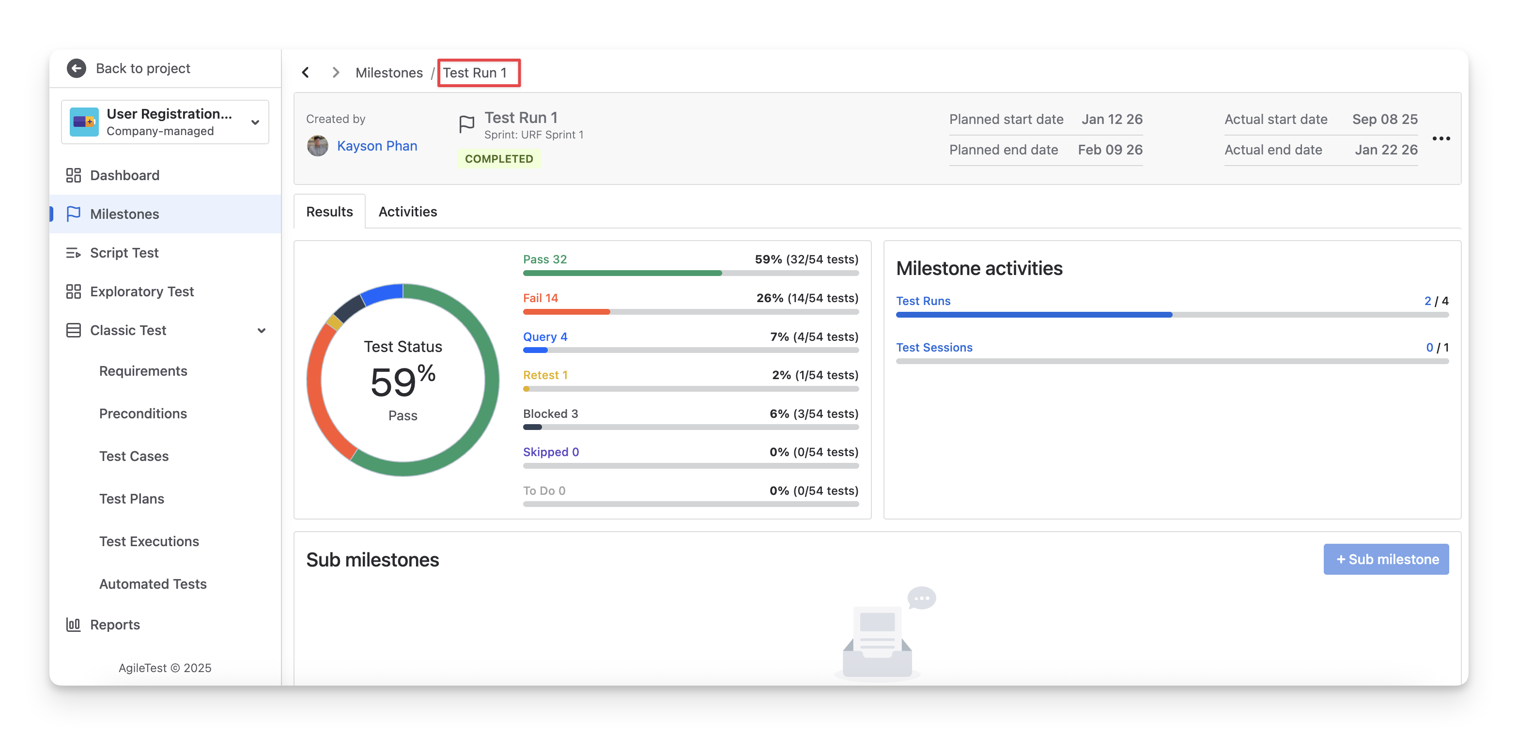1518x735 pixels.
Task: Go back with the left chevron arrow
Action: tap(305, 73)
